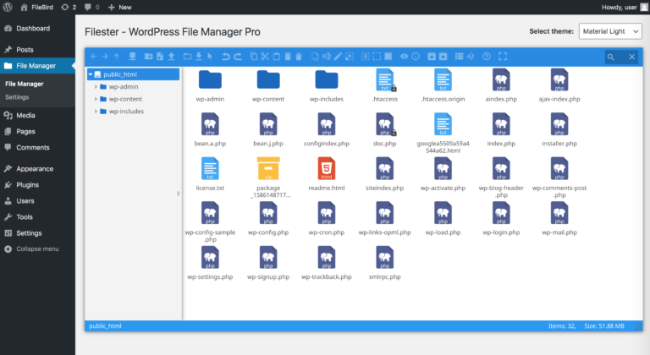Click the cut scissors toolbar icon
This screenshot has height=355, width=650.
(x=265, y=57)
